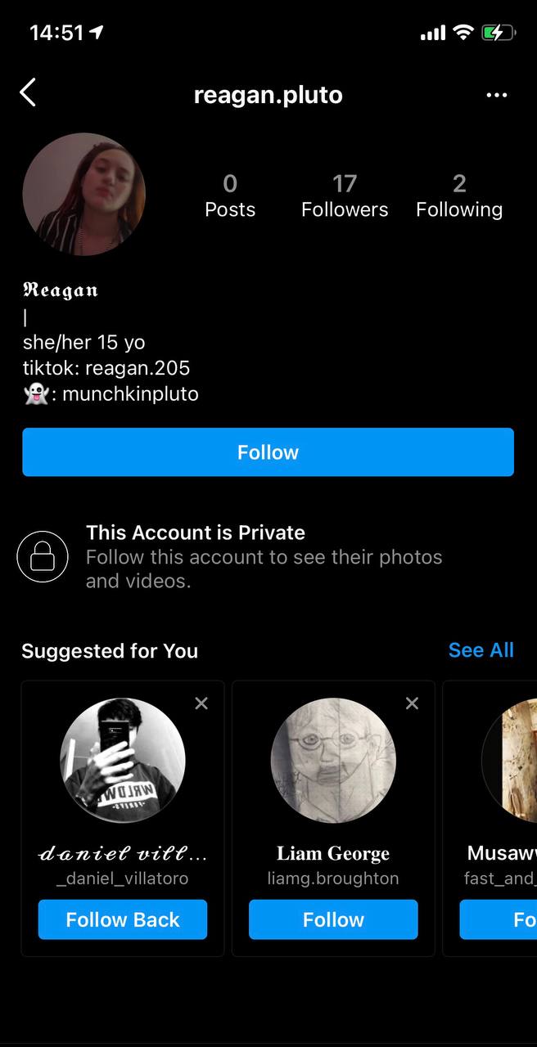Follow liamg.broughton from suggestions
This screenshot has height=1047, width=537.
click(x=333, y=919)
